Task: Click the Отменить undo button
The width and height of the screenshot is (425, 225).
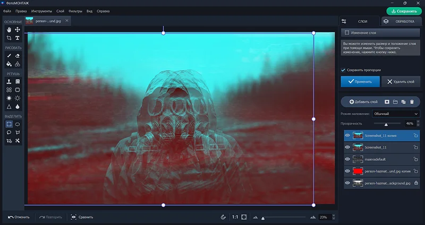Action: coord(19,217)
